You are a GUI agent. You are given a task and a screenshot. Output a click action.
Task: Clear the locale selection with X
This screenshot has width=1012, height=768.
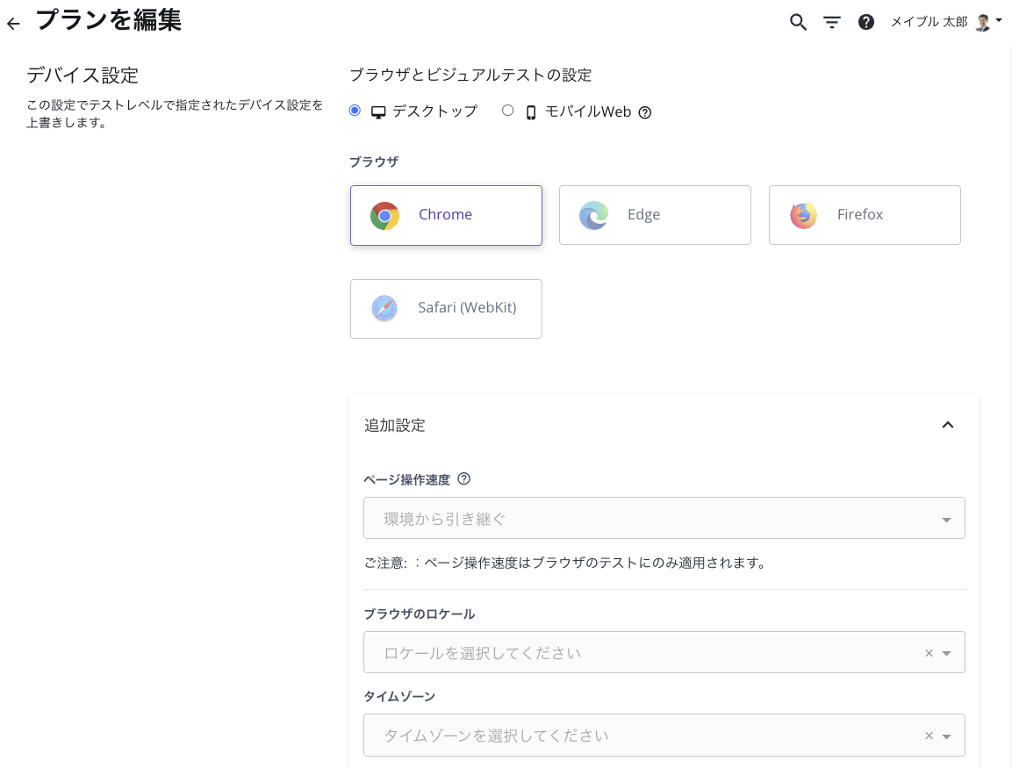point(929,653)
